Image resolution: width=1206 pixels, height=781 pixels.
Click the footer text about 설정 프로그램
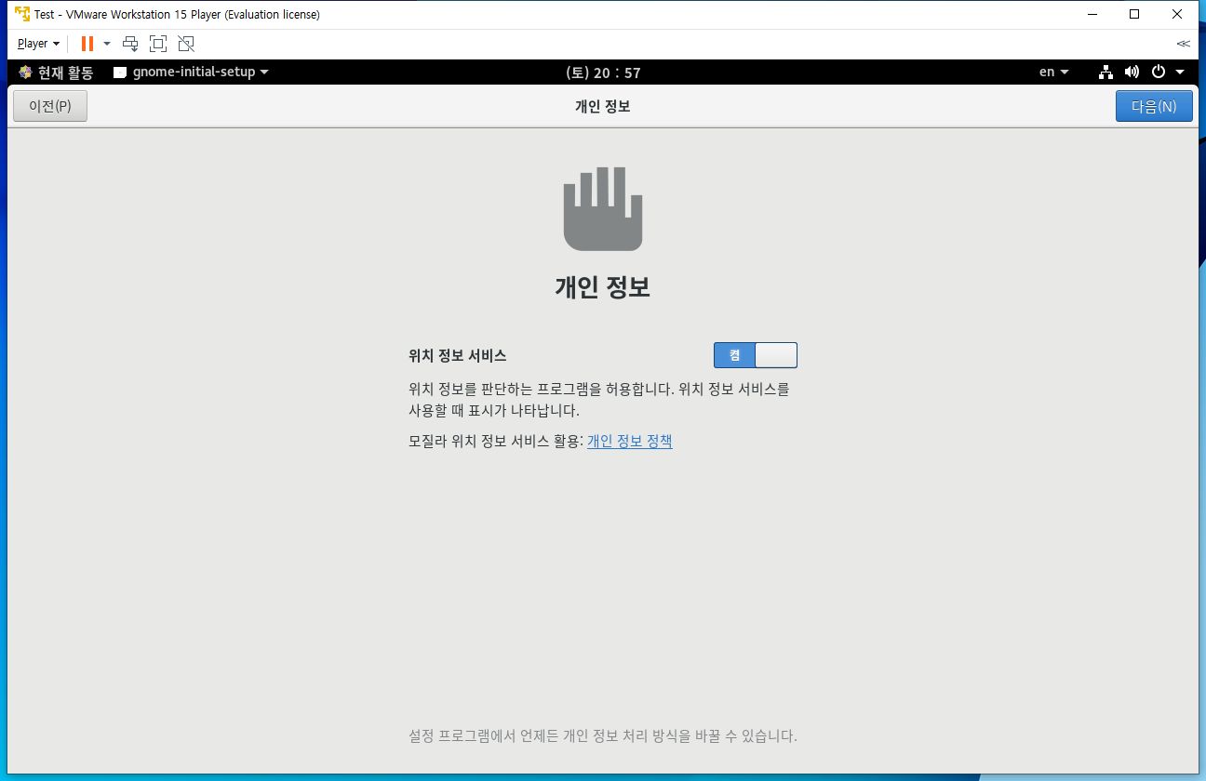coord(603,735)
